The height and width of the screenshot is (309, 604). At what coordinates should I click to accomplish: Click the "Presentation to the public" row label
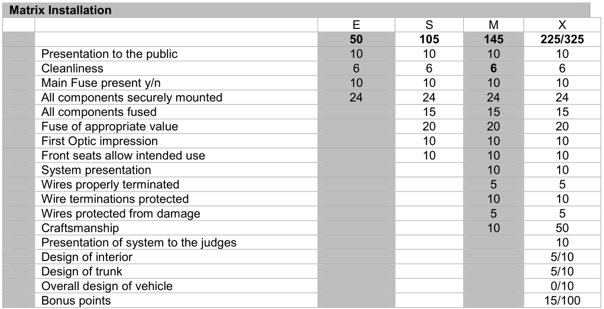109,54
